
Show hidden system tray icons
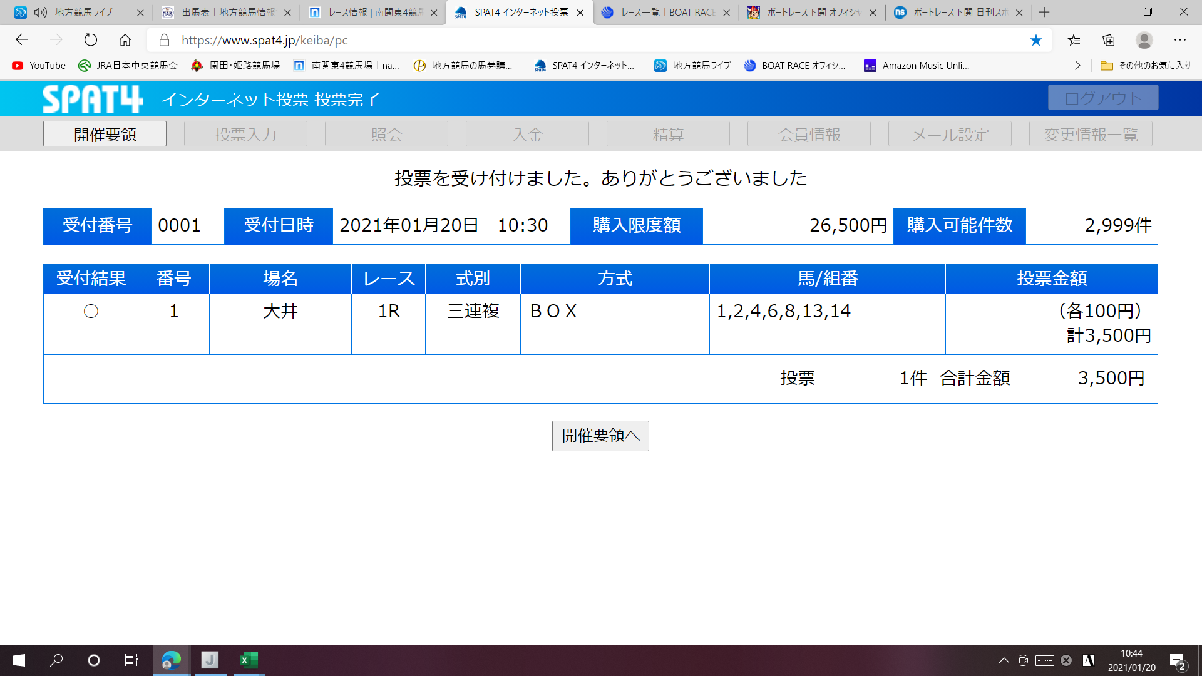[x=1004, y=660]
